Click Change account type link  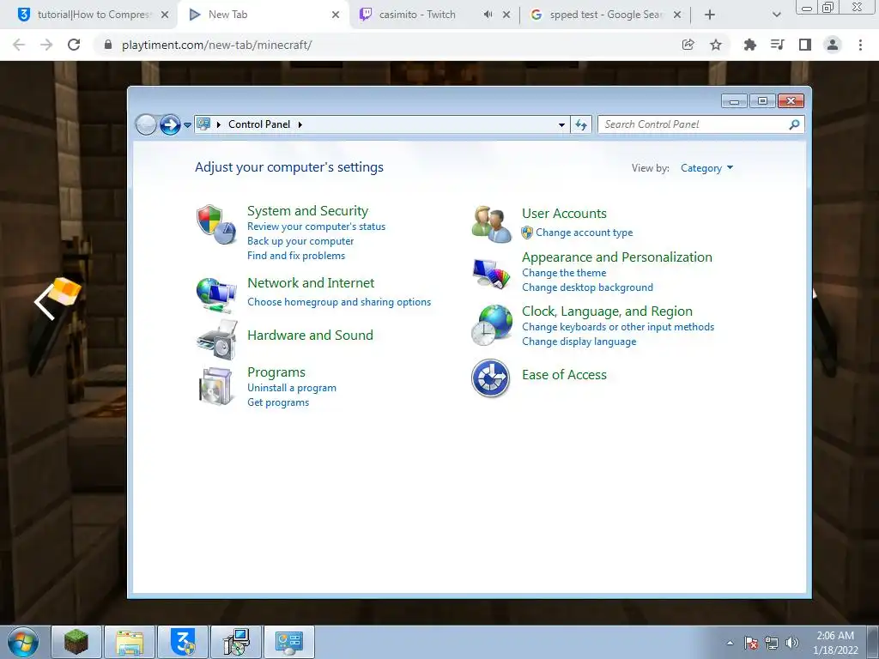pyautogui.click(x=584, y=233)
